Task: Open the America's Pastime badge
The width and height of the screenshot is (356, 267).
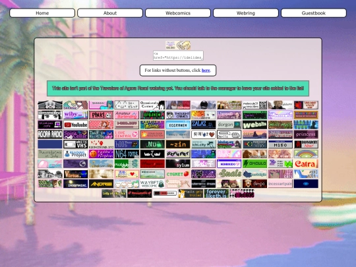Action: [152, 125]
